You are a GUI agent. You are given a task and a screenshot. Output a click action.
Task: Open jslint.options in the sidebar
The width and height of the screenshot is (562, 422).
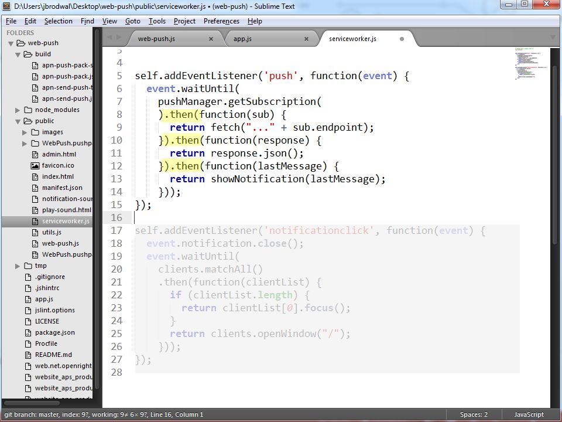[55, 310]
